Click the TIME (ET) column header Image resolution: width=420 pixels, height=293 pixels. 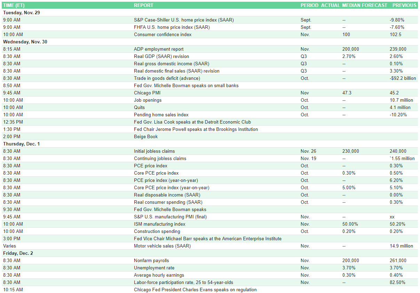[x=14, y=5]
